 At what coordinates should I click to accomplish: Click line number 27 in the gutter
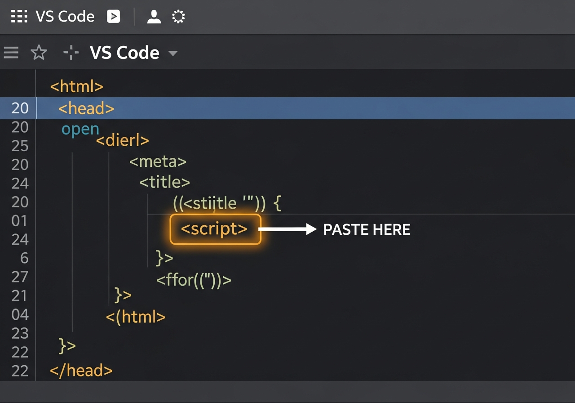point(20,277)
